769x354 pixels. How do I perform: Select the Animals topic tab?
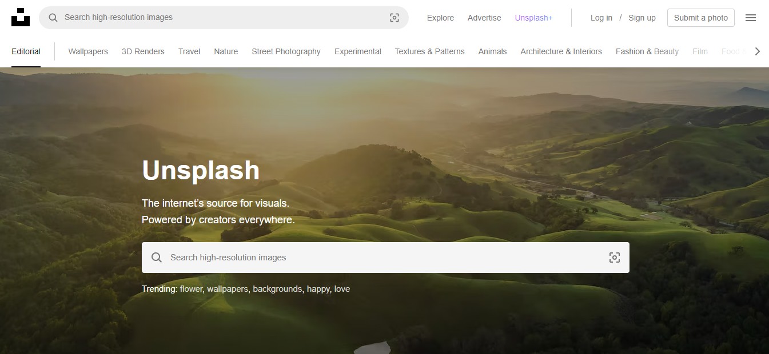click(492, 51)
